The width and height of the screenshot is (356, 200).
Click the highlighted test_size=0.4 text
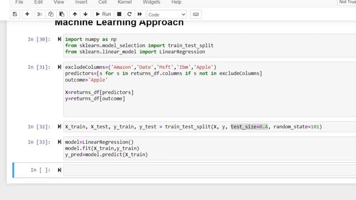point(249,127)
